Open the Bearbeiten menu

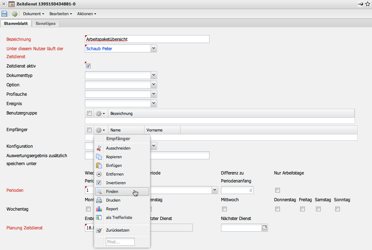click(x=60, y=14)
